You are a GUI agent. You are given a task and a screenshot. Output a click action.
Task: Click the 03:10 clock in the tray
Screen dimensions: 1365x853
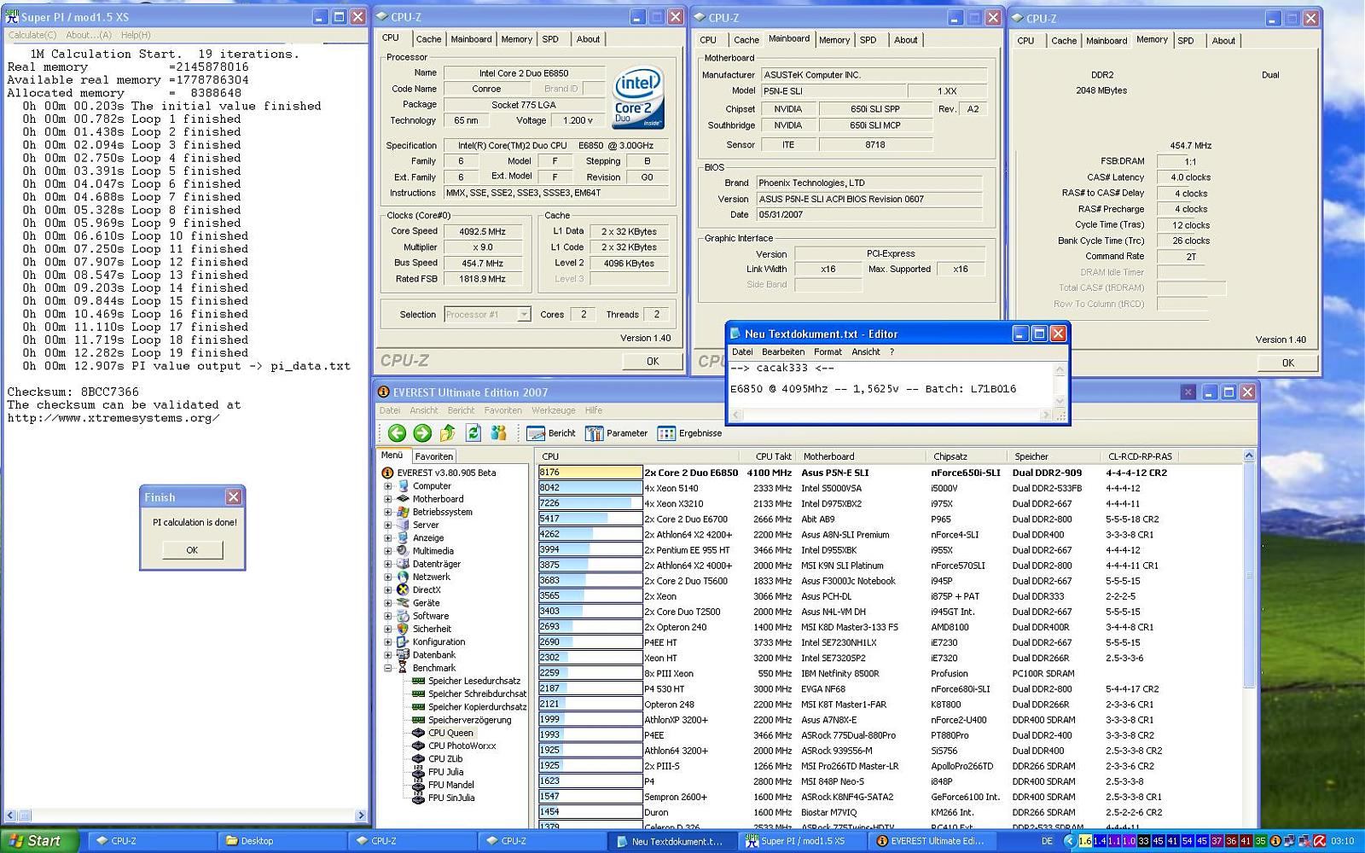coord(1342,841)
